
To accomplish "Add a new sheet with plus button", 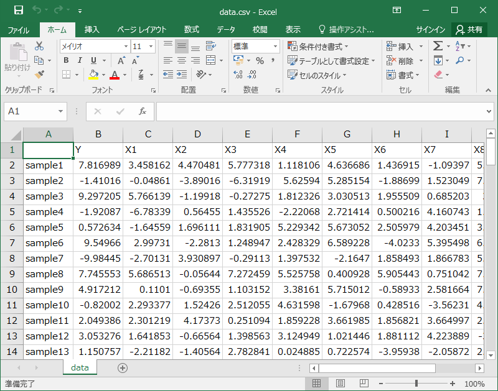I will pyautogui.click(x=123, y=368).
